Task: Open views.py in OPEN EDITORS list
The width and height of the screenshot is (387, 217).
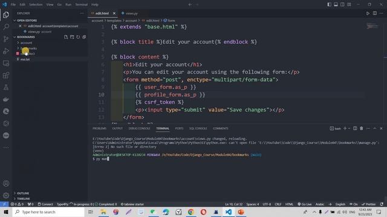Action: click(x=39, y=32)
